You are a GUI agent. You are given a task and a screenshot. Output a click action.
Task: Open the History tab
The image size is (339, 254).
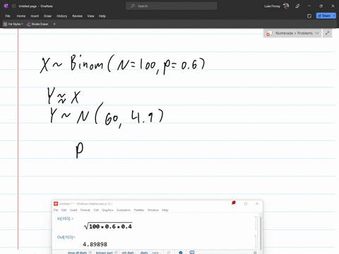pyautogui.click(x=62, y=16)
